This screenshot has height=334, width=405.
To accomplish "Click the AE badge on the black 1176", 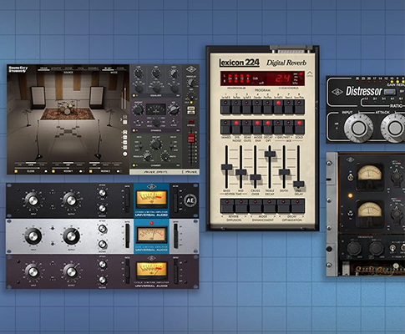I will click(x=190, y=200).
